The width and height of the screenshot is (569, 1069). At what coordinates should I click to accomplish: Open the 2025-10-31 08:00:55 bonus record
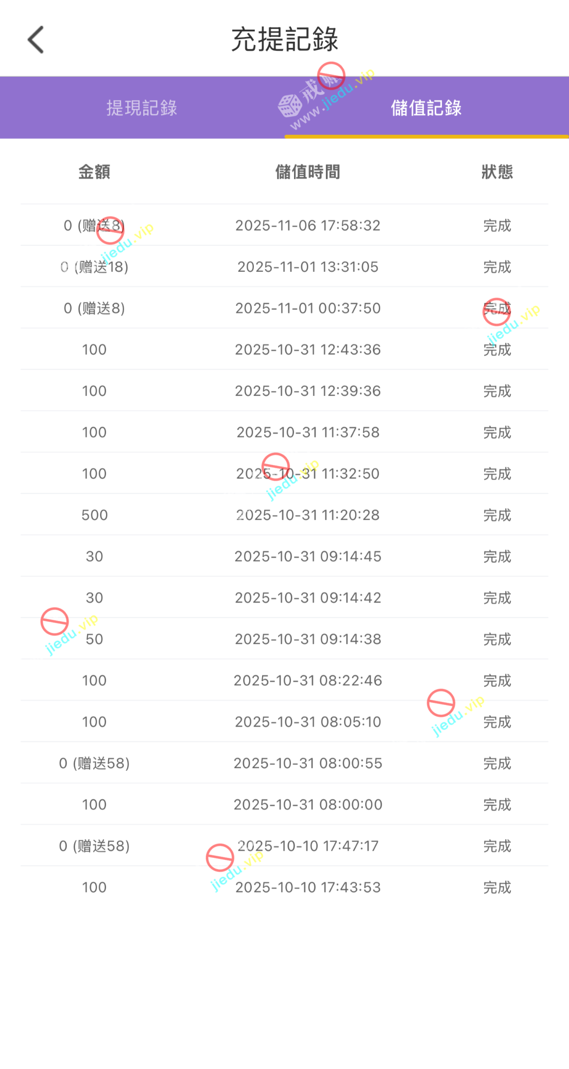click(x=307, y=763)
